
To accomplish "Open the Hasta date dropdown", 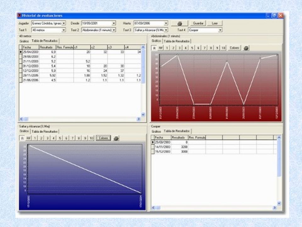I will click(166, 23).
